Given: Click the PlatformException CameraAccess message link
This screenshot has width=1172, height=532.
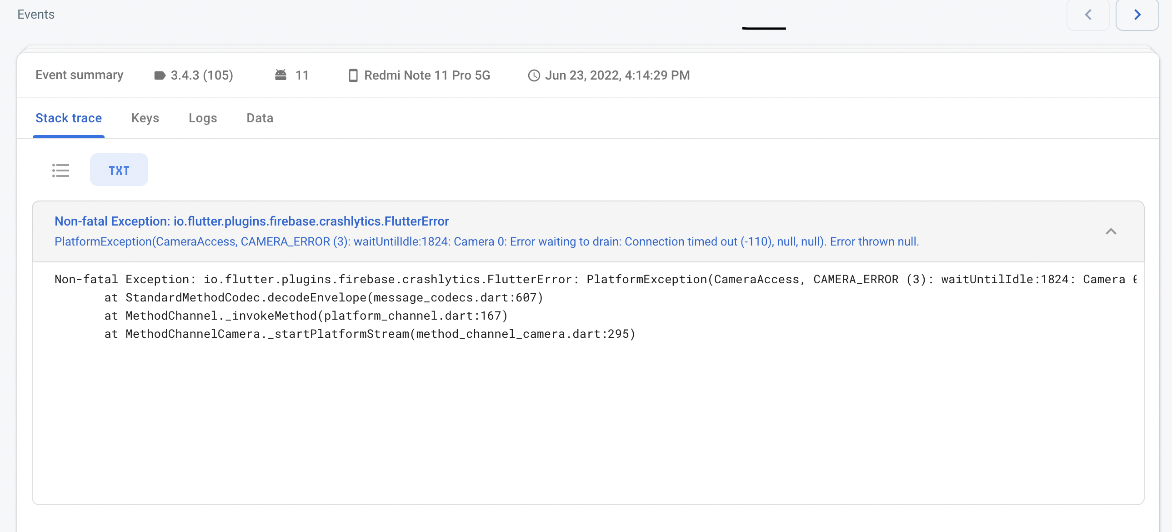Looking at the screenshot, I should tap(486, 241).
